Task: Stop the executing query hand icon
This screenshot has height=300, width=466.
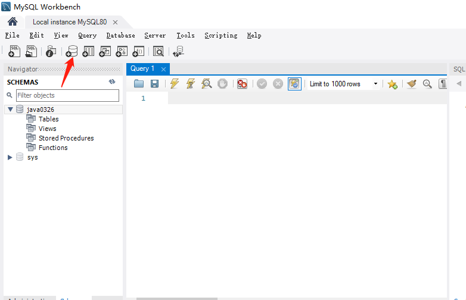Action: pyautogui.click(x=222, y=84)
